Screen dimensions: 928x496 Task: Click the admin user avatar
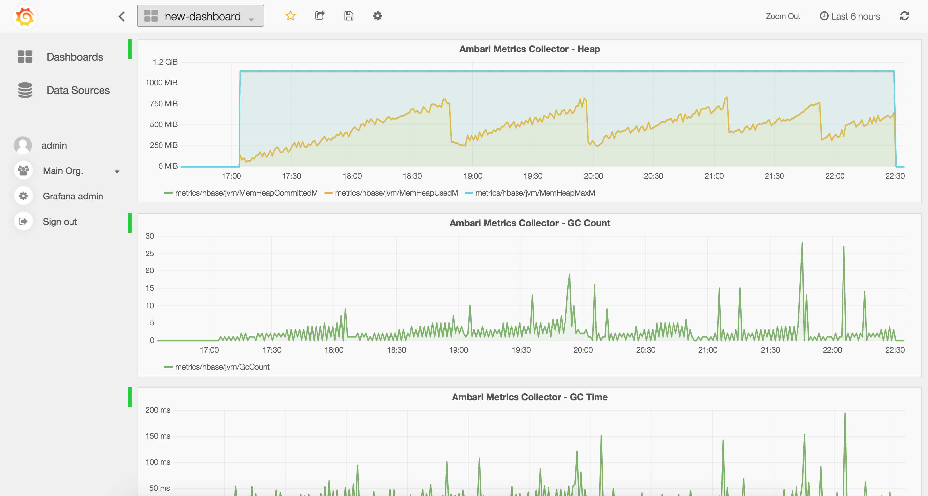click(23, 145)
